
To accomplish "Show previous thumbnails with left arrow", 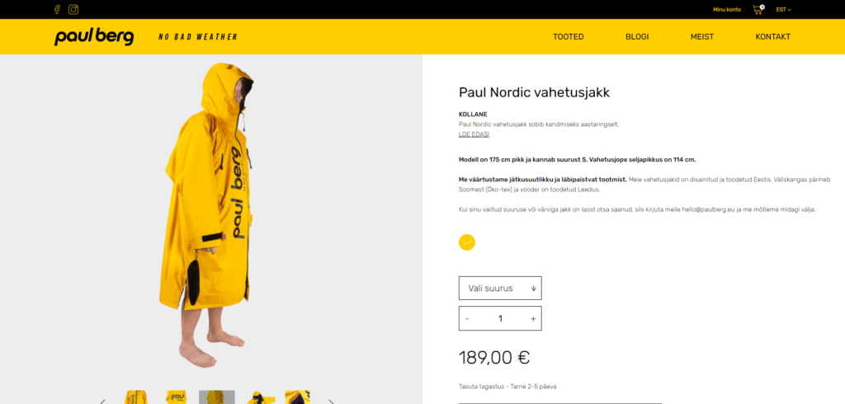I will [x=101, y=401].
